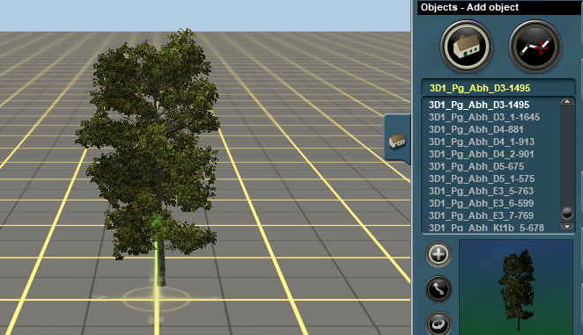This screenshot has width=583, height=335.
Task: Switch to Spline mode icon
Action: [x=535, y=47]
